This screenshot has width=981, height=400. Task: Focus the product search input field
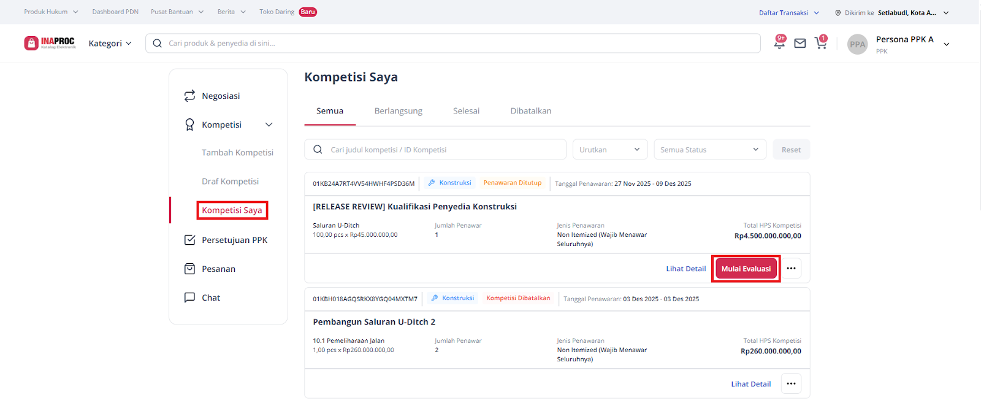coord(453,44)
